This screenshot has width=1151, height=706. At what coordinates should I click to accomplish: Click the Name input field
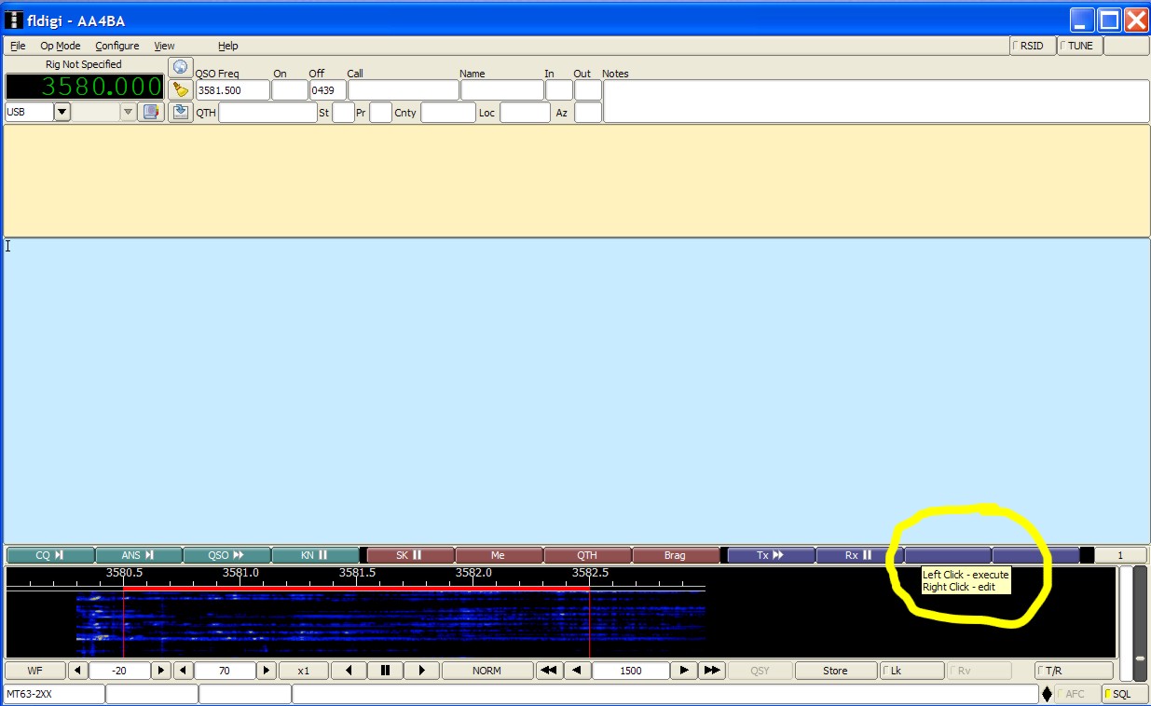tap(502, 90)
